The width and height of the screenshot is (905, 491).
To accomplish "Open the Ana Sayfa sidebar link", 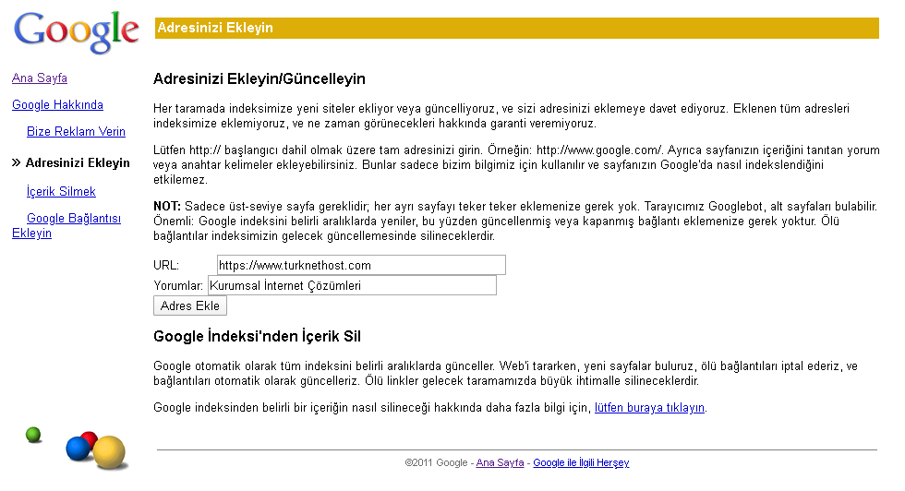I will pyautogui.click(x=39, y=78).
